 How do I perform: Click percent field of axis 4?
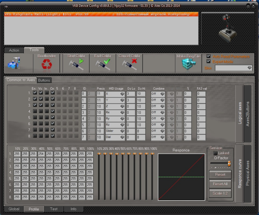[x=187, y=112]
